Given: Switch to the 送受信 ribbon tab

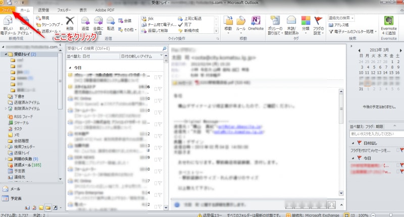Looking at the screenshot, I should (x=43, y=10).
